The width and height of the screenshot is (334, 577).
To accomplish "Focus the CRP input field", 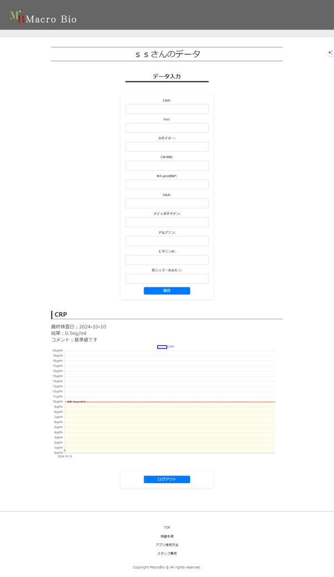I will pyautogui.click(x=167, y=109).
